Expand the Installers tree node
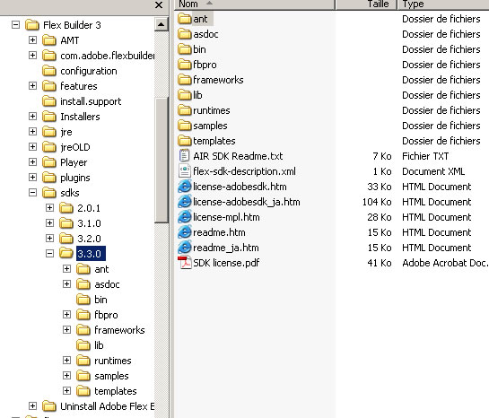The height and width of the screenshot is (418, 489). pyautogui.click(x=32, y=117)
